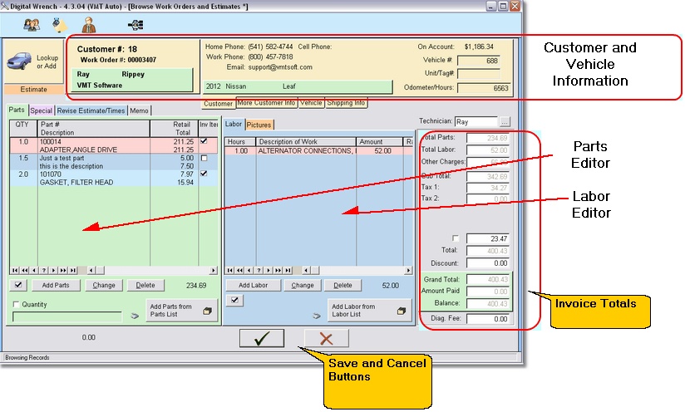Click the arrow icon left of Add Labor from Labor List
The width and height of the screenshot is (685, 412).
coord(317,316)
